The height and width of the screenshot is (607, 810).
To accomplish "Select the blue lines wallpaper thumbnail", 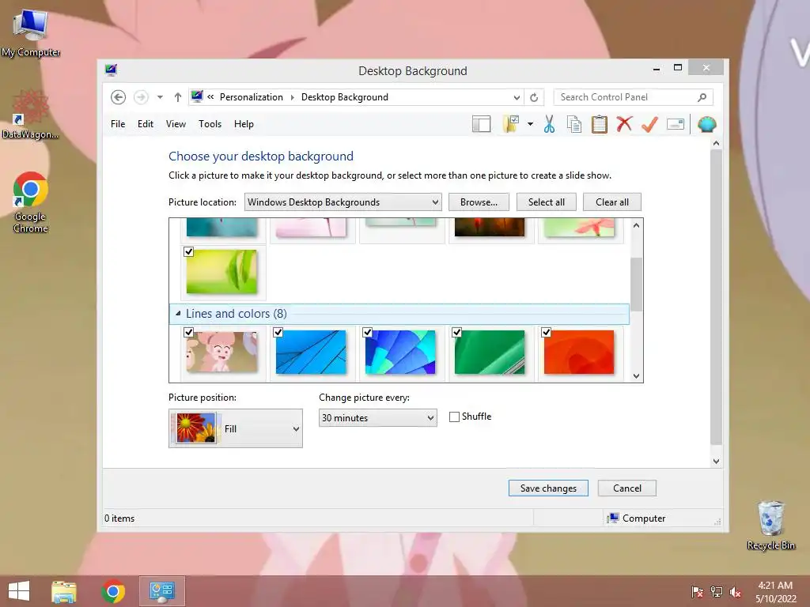I will pos(311,352).
